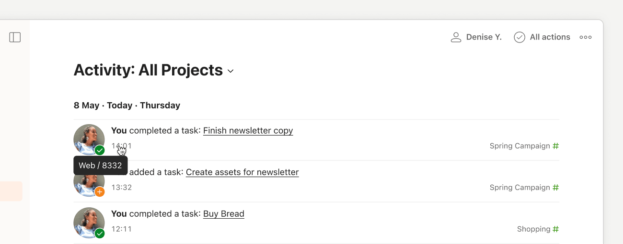Screen dimensions: 623x244
Task: Click green check badge on Buy Bread entry
Action: [100, 233]
